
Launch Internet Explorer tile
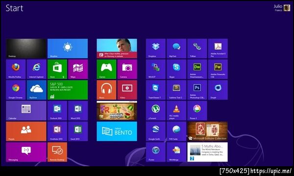tap(37, 69)
